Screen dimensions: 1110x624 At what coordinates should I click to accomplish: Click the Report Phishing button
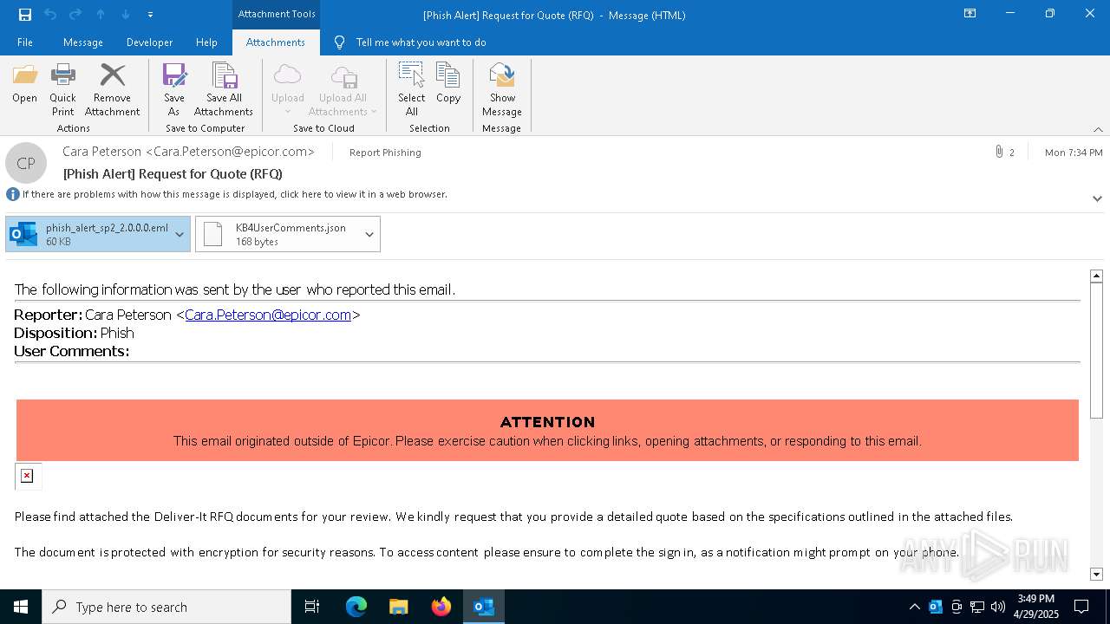coord(385,153)
